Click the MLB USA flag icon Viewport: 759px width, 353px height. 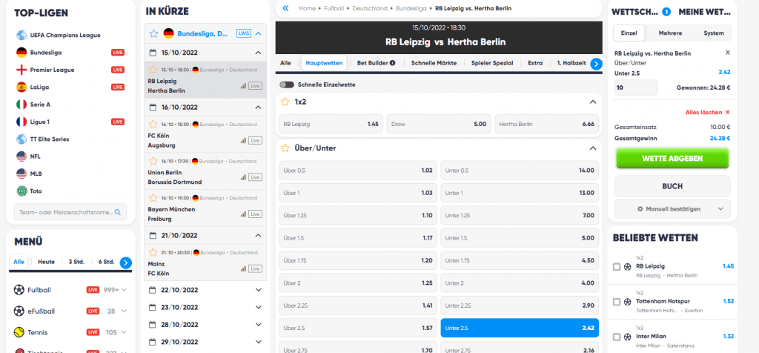21,174
